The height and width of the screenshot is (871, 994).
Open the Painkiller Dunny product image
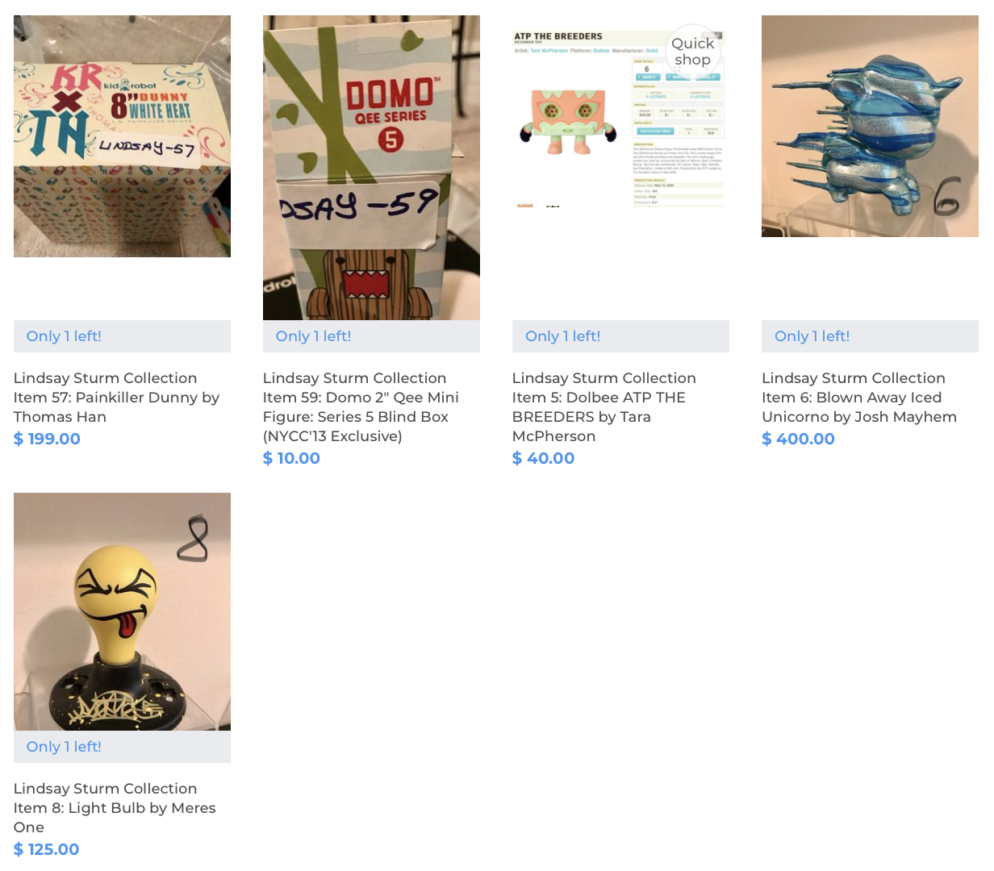pyautogui.click(x=122, y=136)
